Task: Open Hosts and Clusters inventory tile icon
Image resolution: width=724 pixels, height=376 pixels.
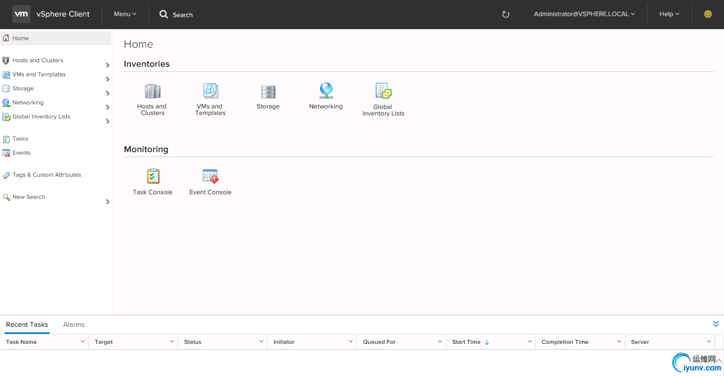Action: [x=153, y=91]
